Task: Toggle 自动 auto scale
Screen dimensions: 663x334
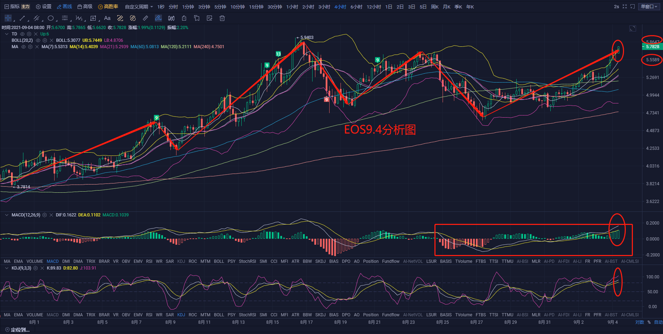Action: [658, 322]
